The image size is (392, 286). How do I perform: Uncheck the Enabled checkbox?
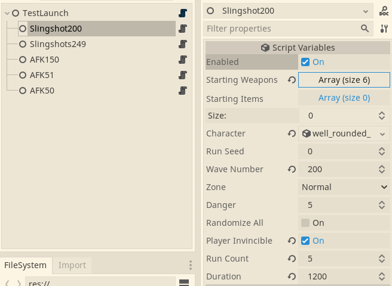point(305,62)
